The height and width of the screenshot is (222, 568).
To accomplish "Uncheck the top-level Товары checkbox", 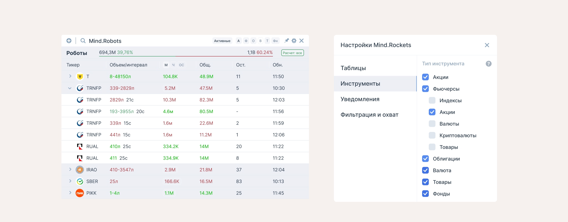I will coord(425,182).
